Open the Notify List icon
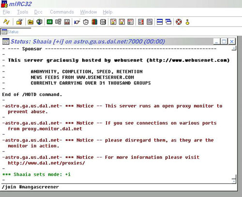The image size is (242, 197). click(141, 22)
